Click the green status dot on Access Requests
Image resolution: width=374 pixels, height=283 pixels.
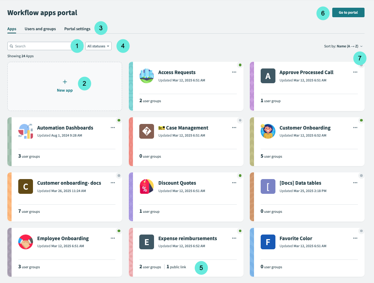(240, 65)
